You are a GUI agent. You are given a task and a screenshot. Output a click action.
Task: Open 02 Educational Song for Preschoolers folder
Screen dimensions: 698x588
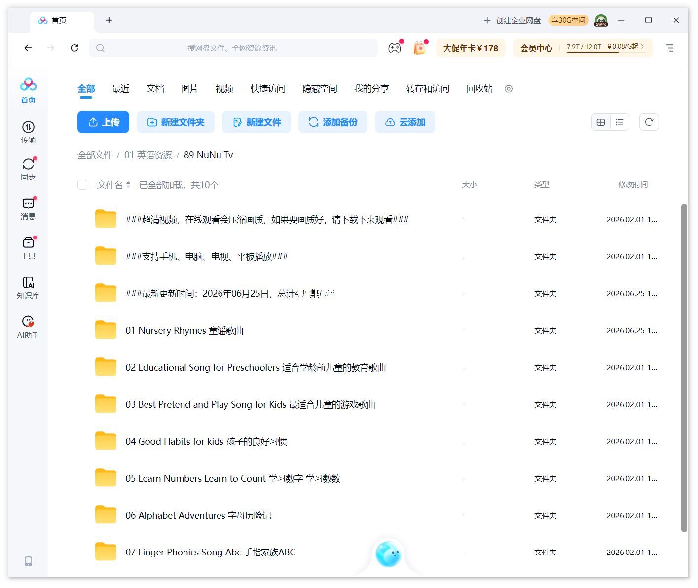click(256, 367)
